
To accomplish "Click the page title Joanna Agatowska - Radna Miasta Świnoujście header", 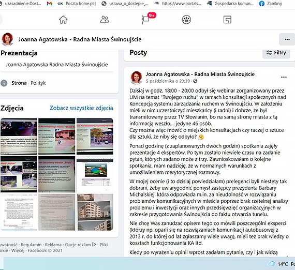I will tap(80, 39).
